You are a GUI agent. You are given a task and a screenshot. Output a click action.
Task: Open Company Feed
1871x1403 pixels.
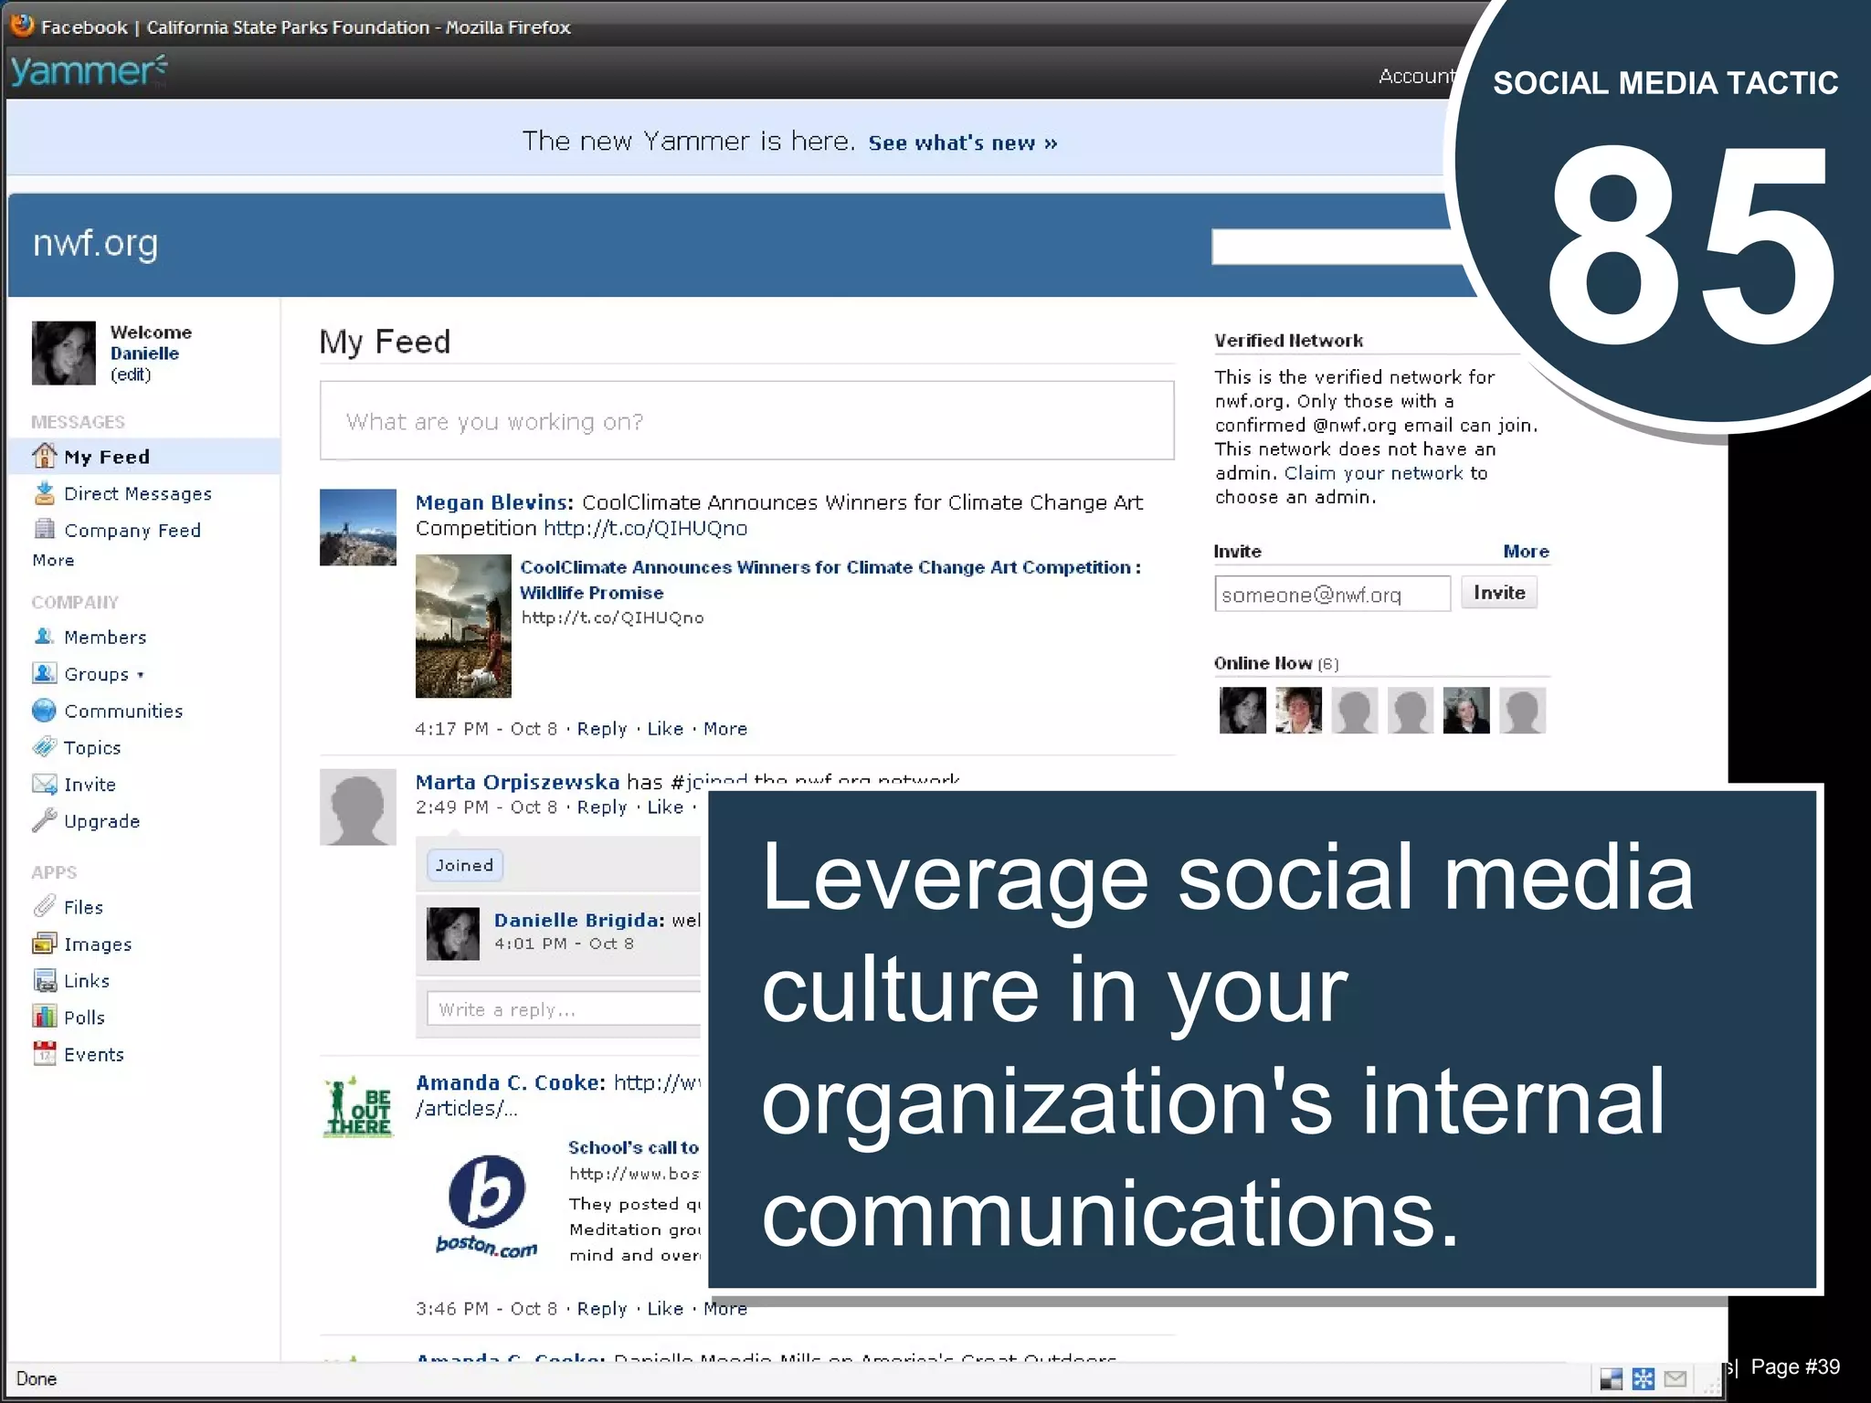(x=132, y=530)
